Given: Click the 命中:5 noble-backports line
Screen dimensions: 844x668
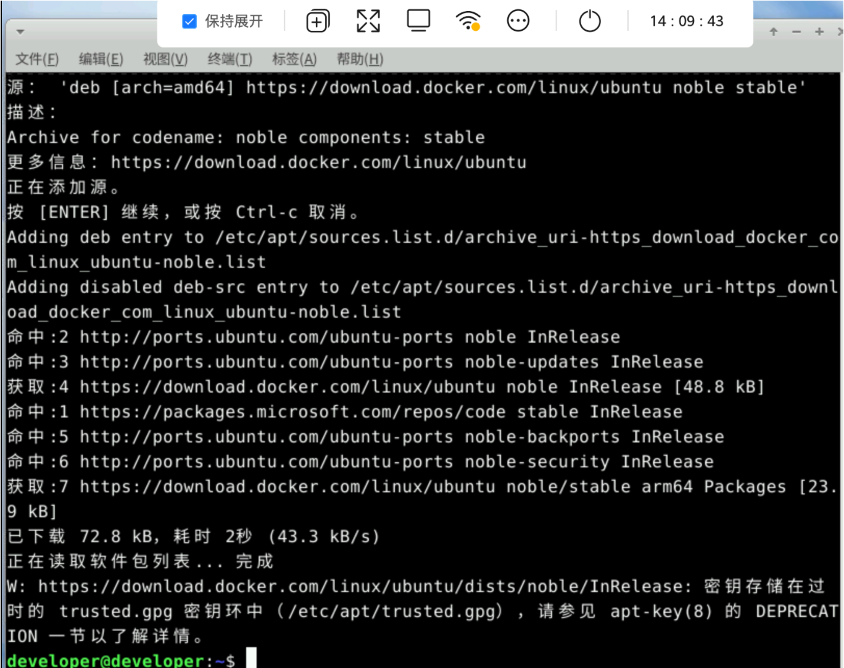Looking at the screenshot, I should point(365,437).
